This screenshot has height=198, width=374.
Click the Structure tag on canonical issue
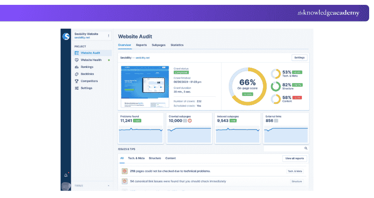297,182
